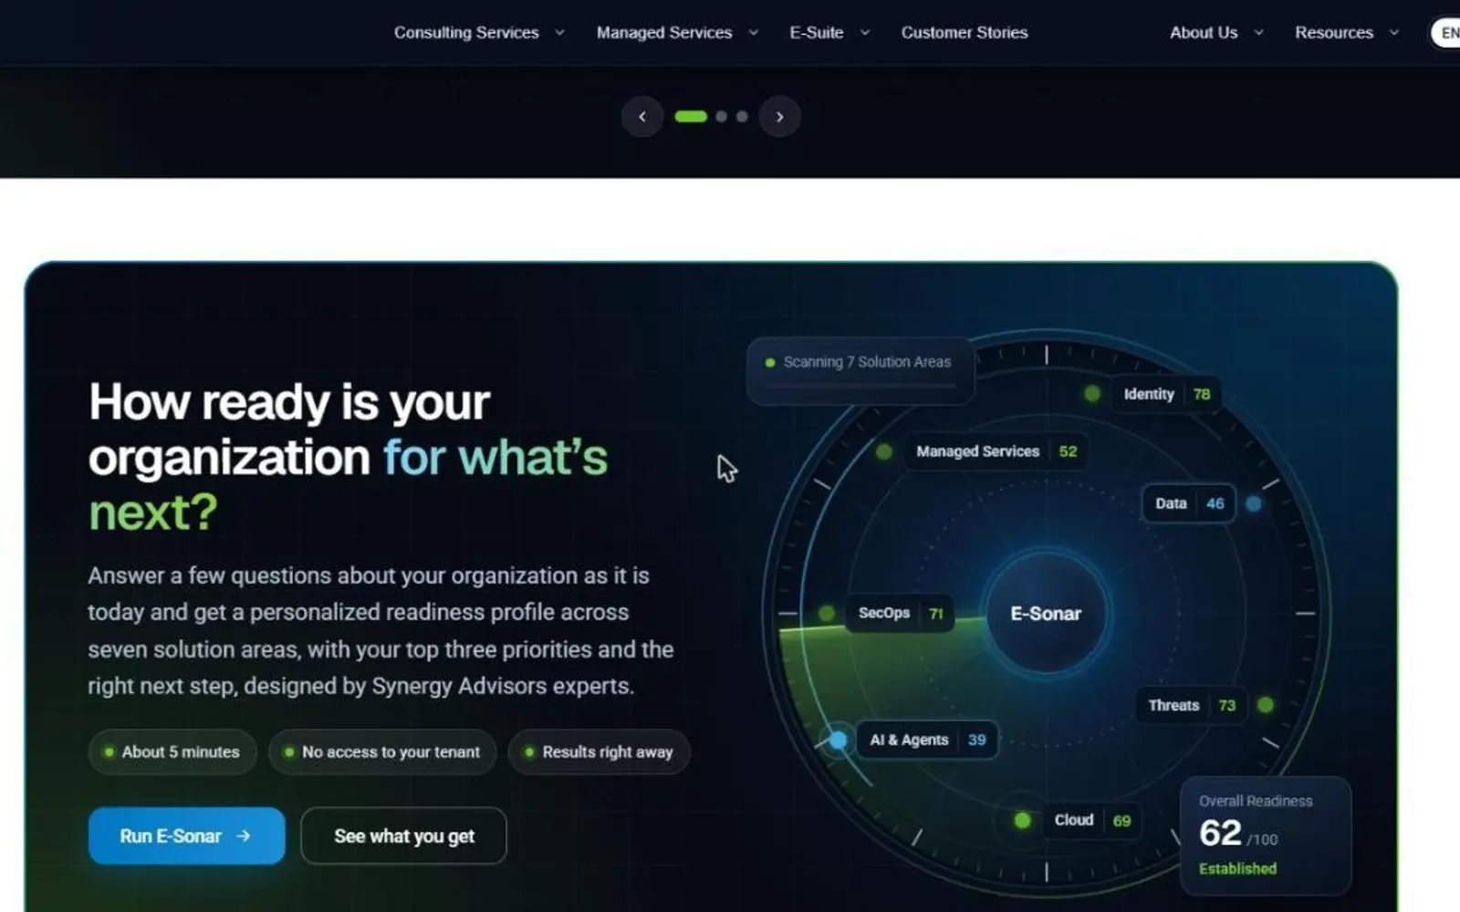Image resolution: width=1460 pixels, height=912 pixels.
Task: Click the Scanning 7 Solution Areas badge
Action: click(860, 370)
